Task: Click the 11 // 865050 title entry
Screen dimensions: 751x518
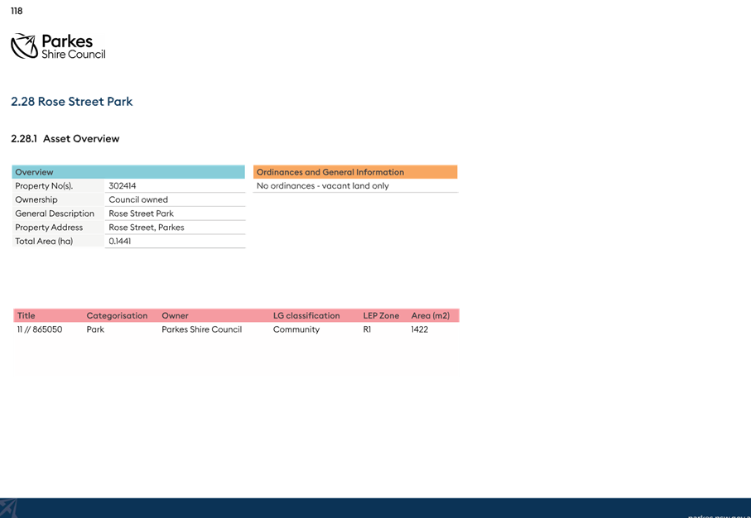Action: click(x=40, y=329)
